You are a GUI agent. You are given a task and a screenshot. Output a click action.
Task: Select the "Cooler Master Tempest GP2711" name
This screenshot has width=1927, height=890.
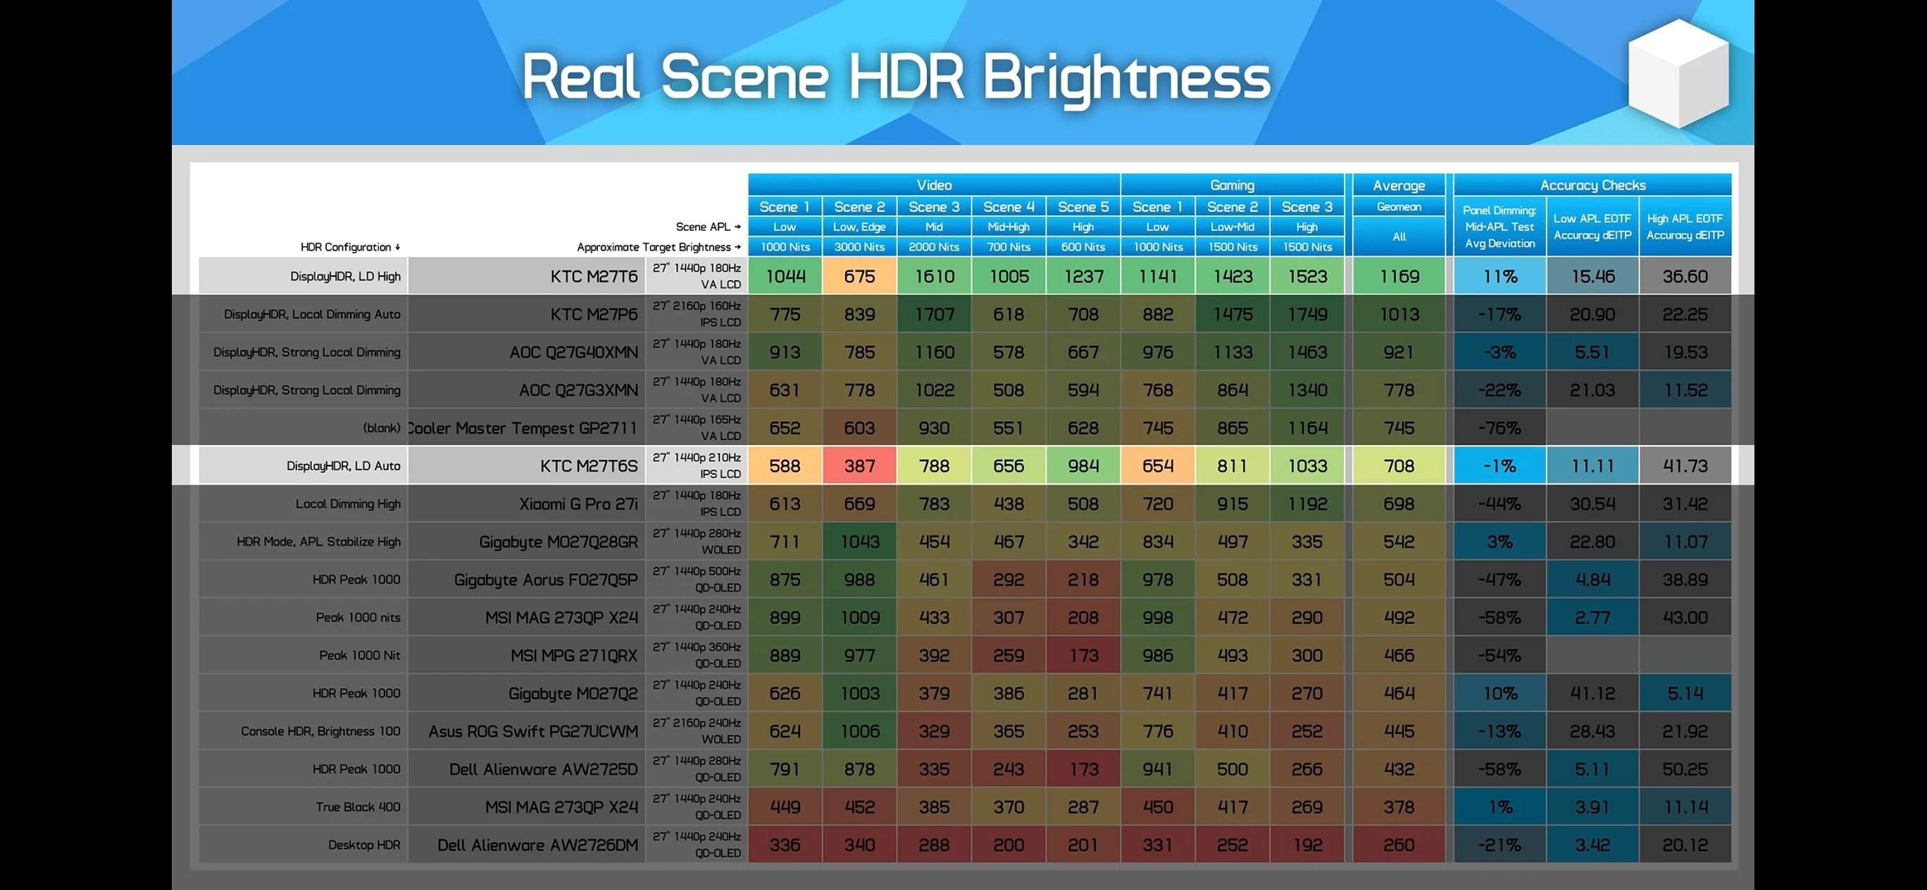point(523,429)
